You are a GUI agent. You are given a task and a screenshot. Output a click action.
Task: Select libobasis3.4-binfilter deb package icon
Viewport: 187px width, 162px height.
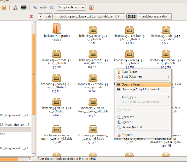coord(130,30)
